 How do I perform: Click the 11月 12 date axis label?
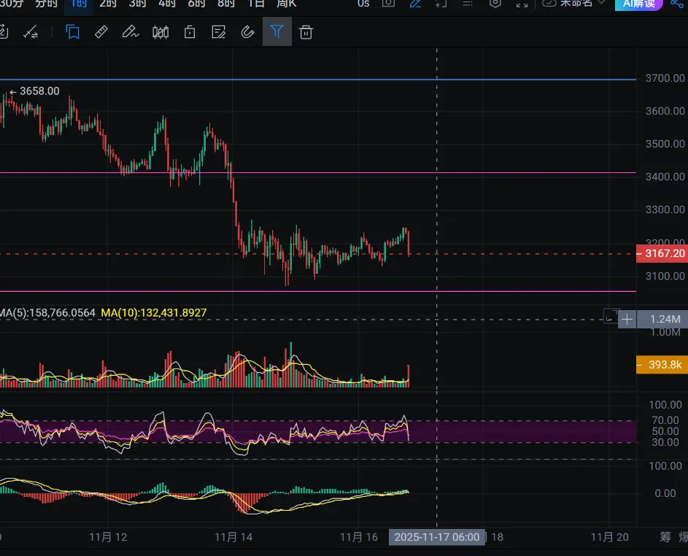pyautogui.click(x=108, y=537)
